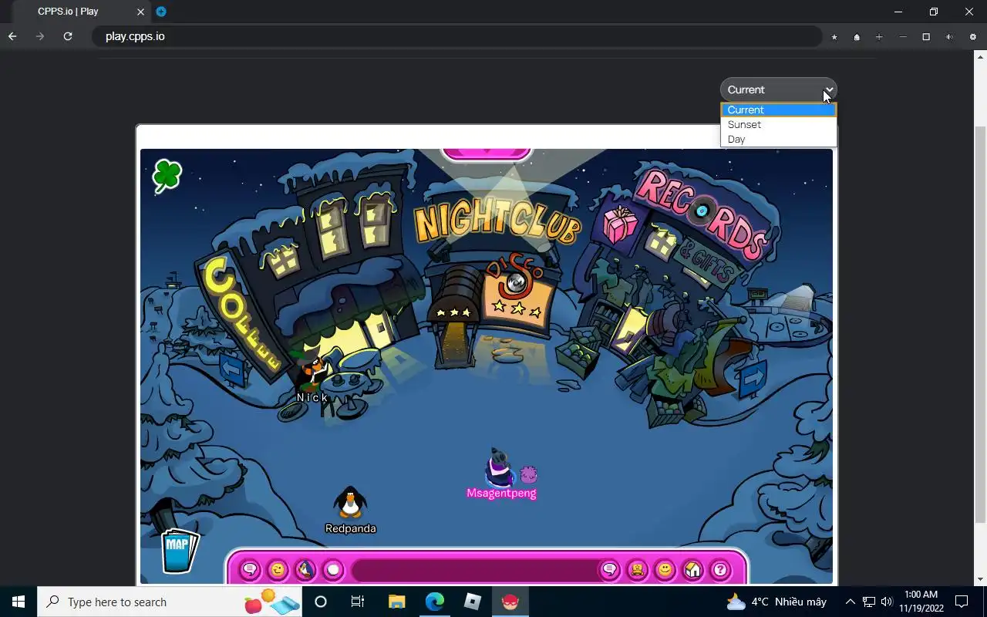Open the player card badge icon

click(638, 570)
